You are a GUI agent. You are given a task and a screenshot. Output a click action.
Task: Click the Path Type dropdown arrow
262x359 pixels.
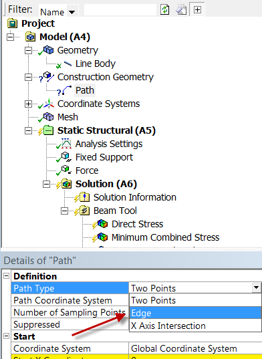[x=256, y=287]
